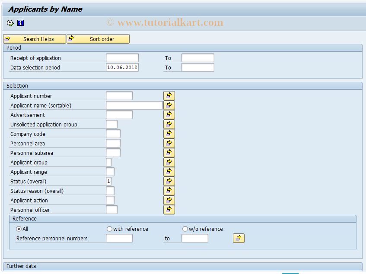Click the Personnel subarea input field
Image resolution: width=366 pixels, height=274 pixels.
coord(113,153)
